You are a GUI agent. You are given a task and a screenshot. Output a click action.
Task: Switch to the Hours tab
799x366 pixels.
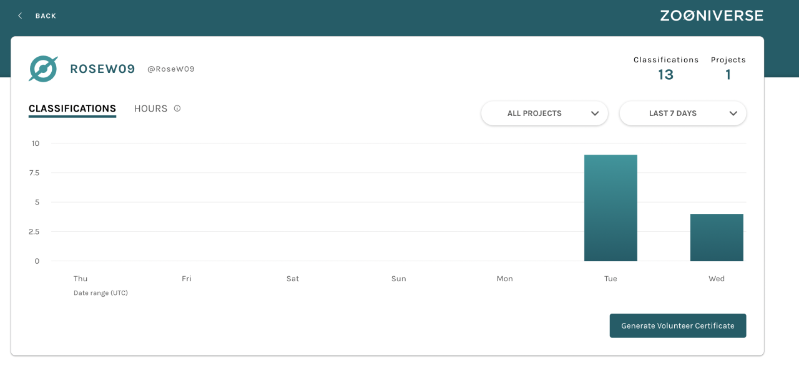pyautogui.click(x=151, y=108)
